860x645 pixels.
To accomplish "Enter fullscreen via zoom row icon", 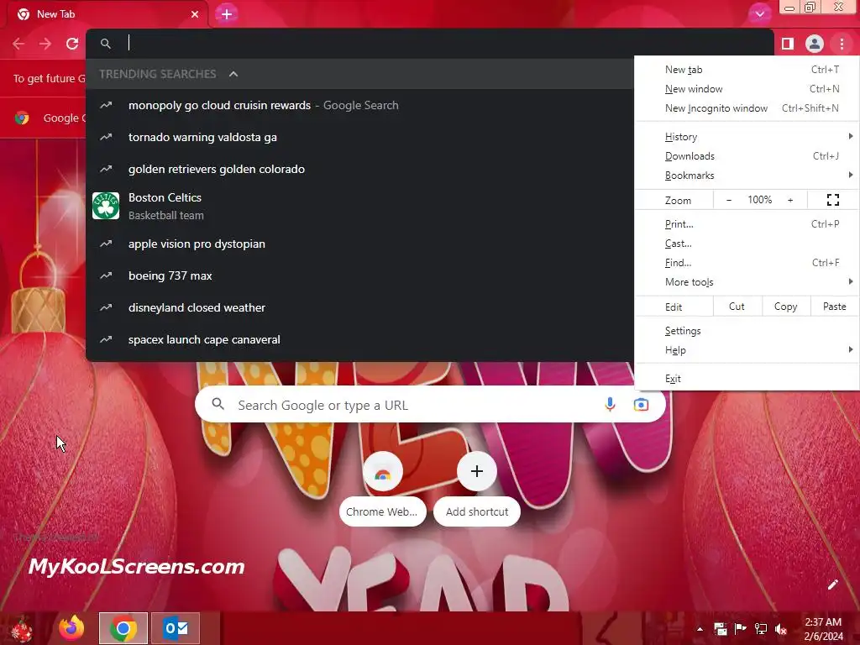I will pos(832,200).
